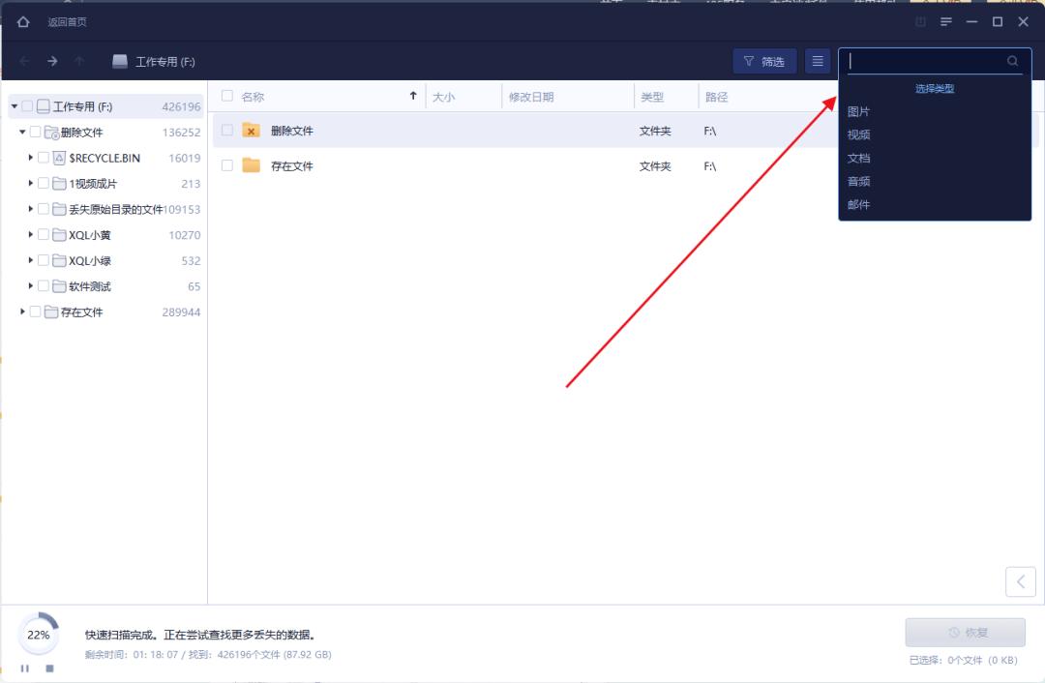Click the drive icon beside 工作专用 (F:) path
Screen dimensions: 1045x683
pyautogui.click(x=120, y=61)
